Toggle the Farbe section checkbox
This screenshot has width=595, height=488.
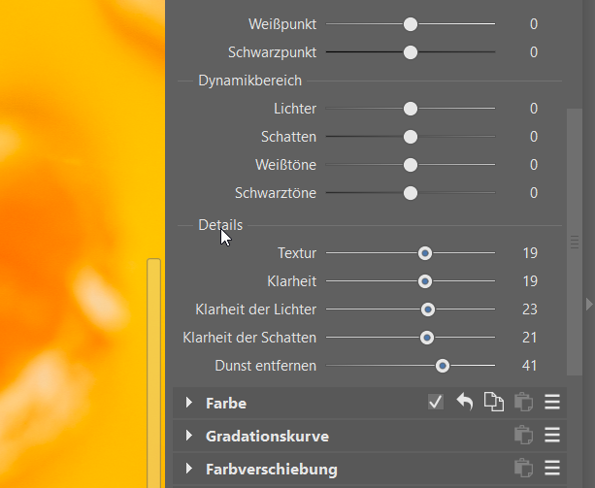click(436, 403)
